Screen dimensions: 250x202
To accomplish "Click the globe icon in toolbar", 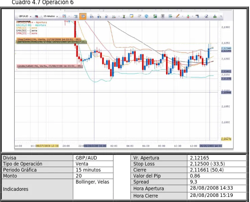I will [146, 16].
